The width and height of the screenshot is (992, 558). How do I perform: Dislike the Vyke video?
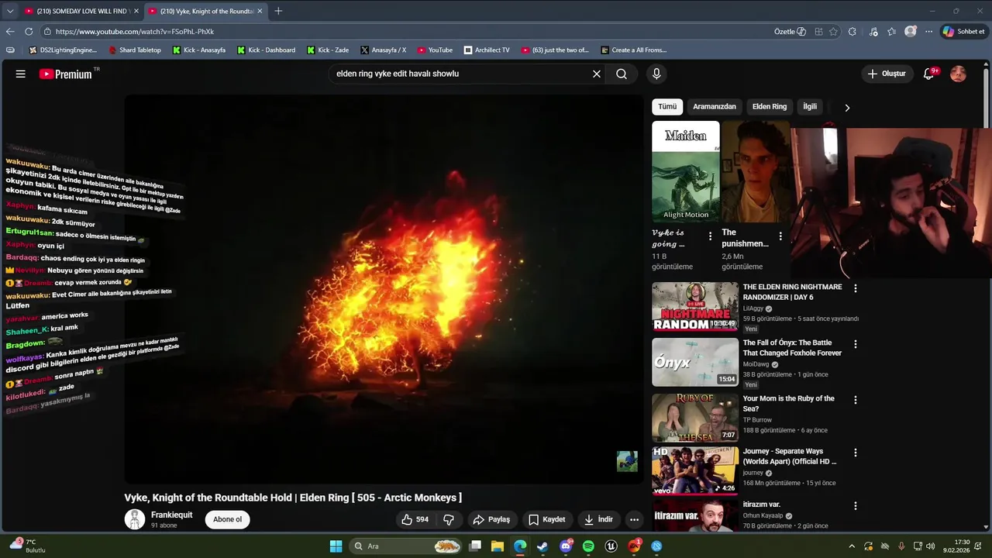click(x=449, y=519)
